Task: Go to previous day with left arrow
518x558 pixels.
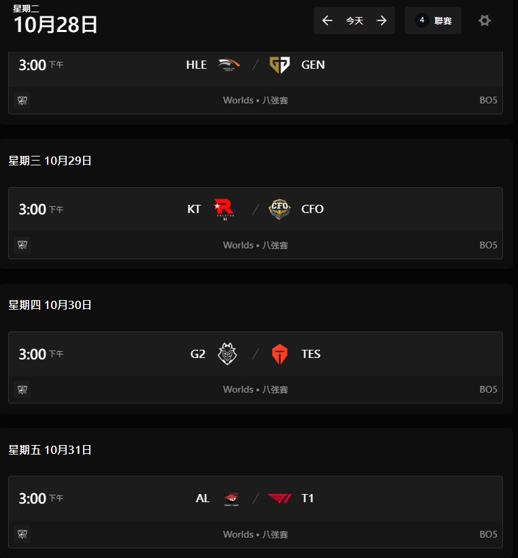Action: point(327,20)
